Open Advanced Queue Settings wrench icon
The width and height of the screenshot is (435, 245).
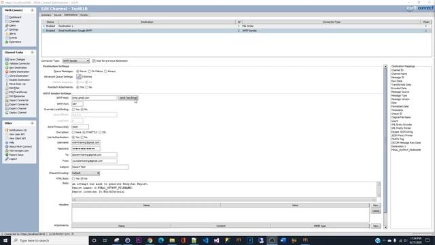click(79, 76)
